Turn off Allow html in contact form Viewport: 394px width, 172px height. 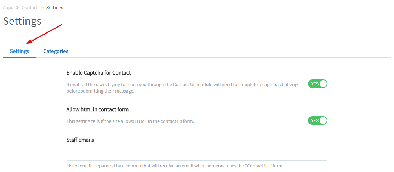[x=318, y=121]
